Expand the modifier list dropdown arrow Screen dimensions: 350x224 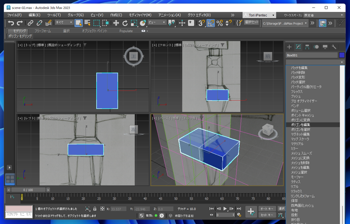(342, 62)
